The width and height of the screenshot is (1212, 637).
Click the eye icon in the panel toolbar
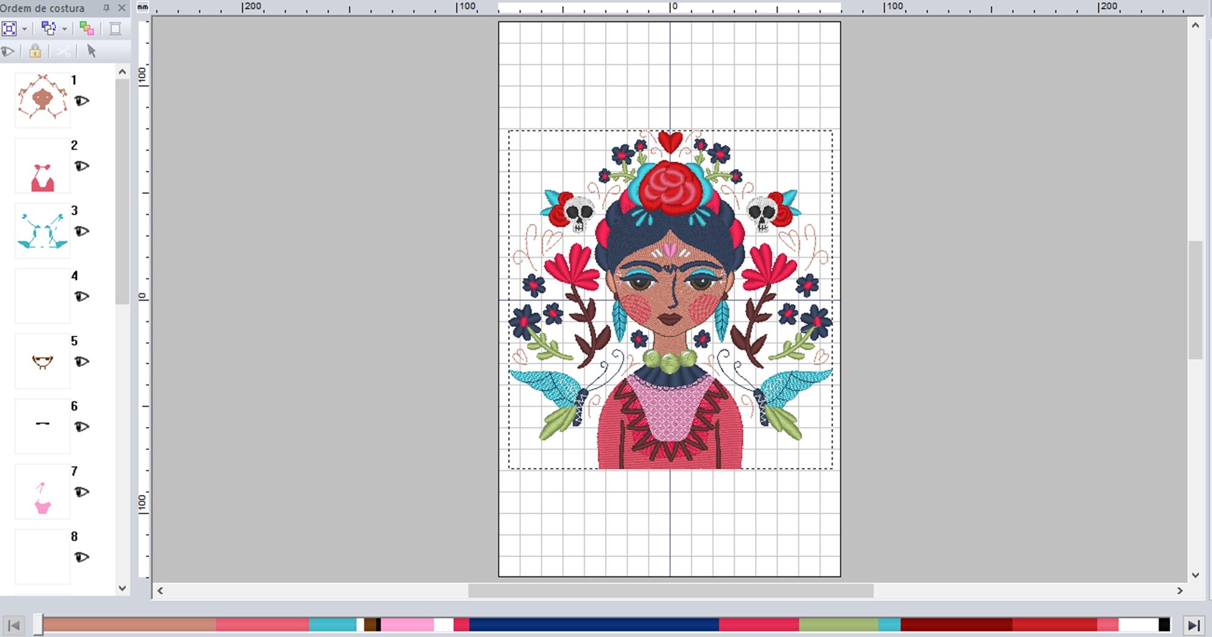click(8, 52)
